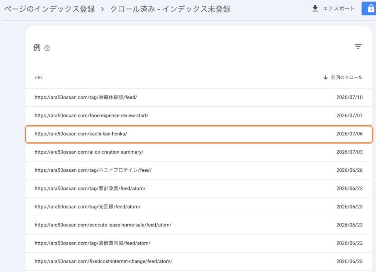The image size is (376, 272).
Task: Click the help question mark next to 例
Action: [47, 48]
